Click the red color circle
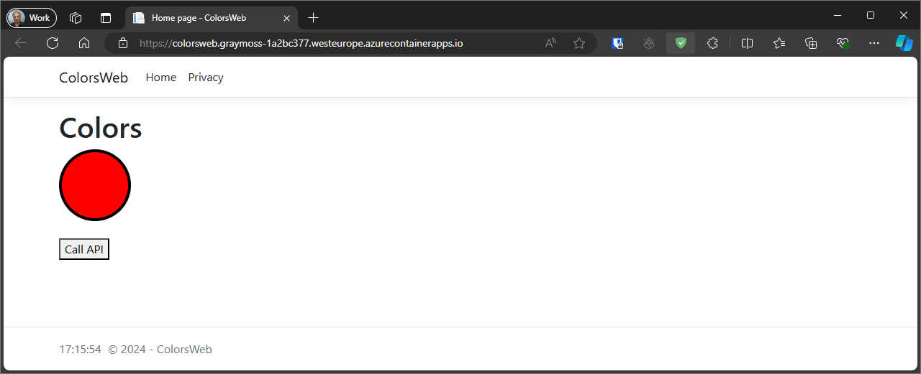Viewport: 921px width, 374px height. 95,184
